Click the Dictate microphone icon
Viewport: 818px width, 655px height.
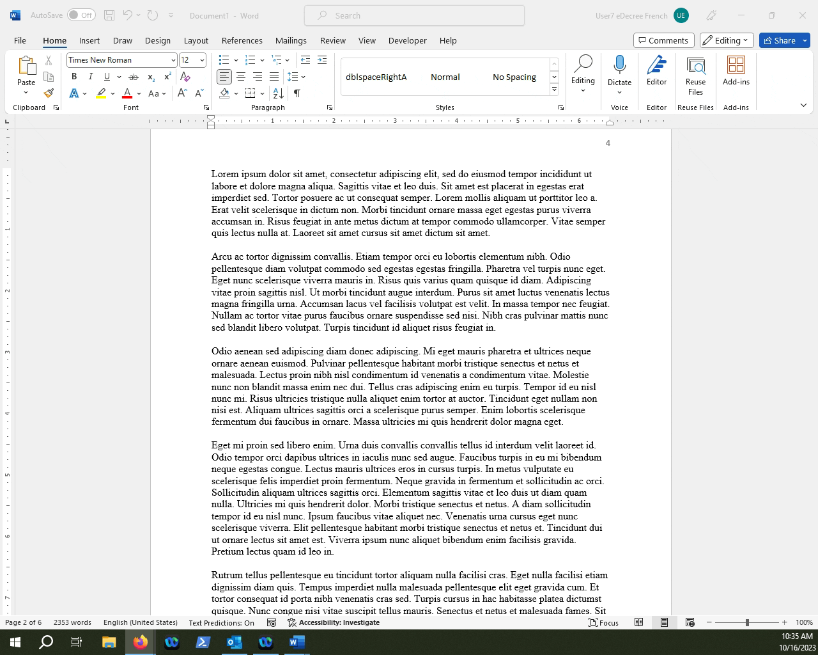[619, 65]
